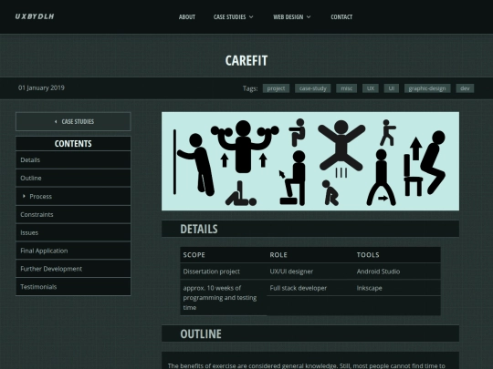Expand the Web Design dropdown chevron
Viewport: 493px width, 369px height.
click(x=309, y=17)
